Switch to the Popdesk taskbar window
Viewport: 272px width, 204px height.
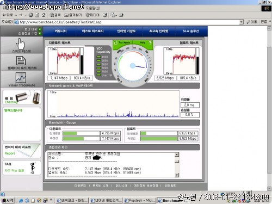coord(140,200)
